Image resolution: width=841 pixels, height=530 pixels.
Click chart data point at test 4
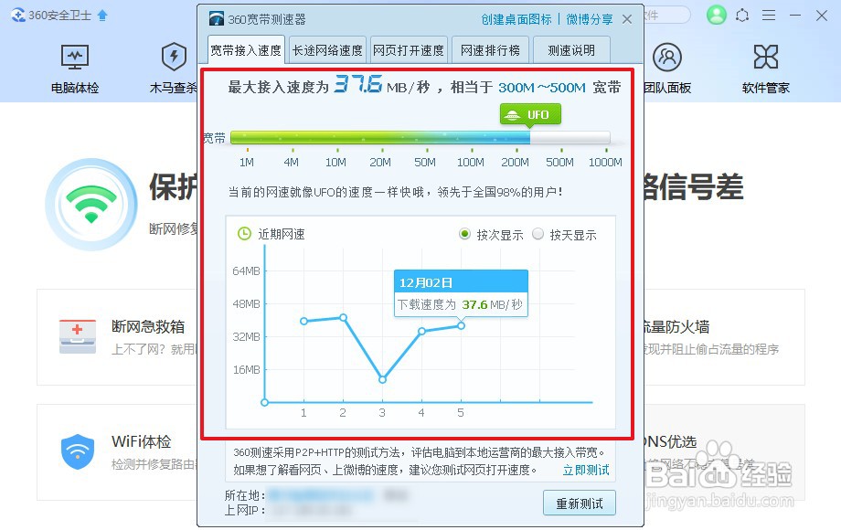point(422,331)
